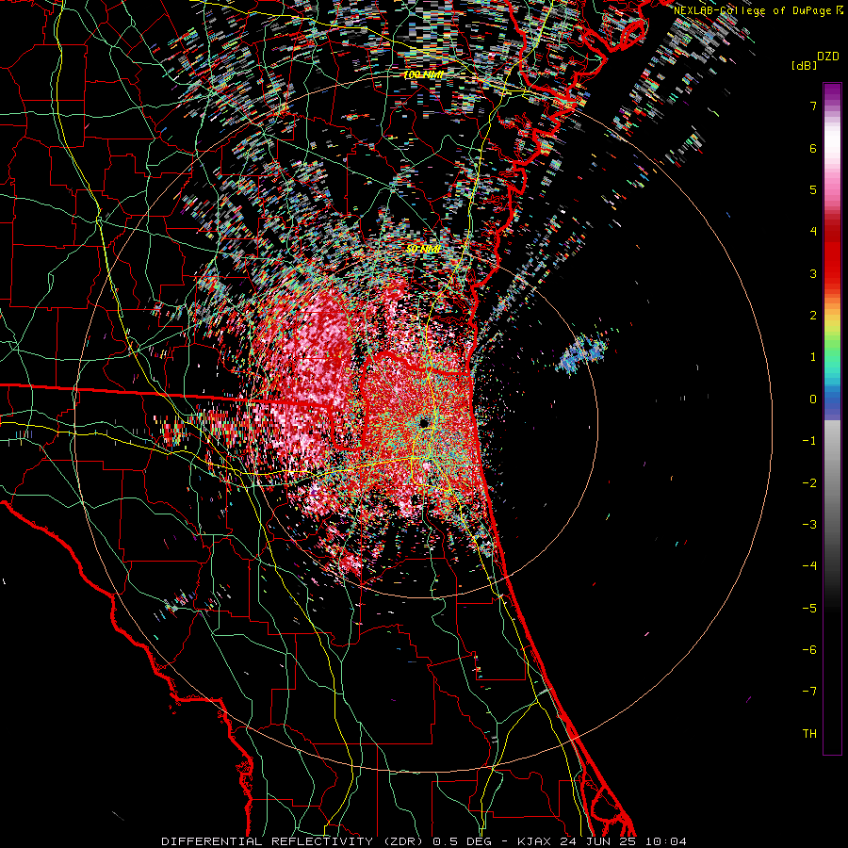This screenshot has height=848, width=848.
Task: Select the 5 dB scale value
Action: pyautogui.click(x=813, y=189)
